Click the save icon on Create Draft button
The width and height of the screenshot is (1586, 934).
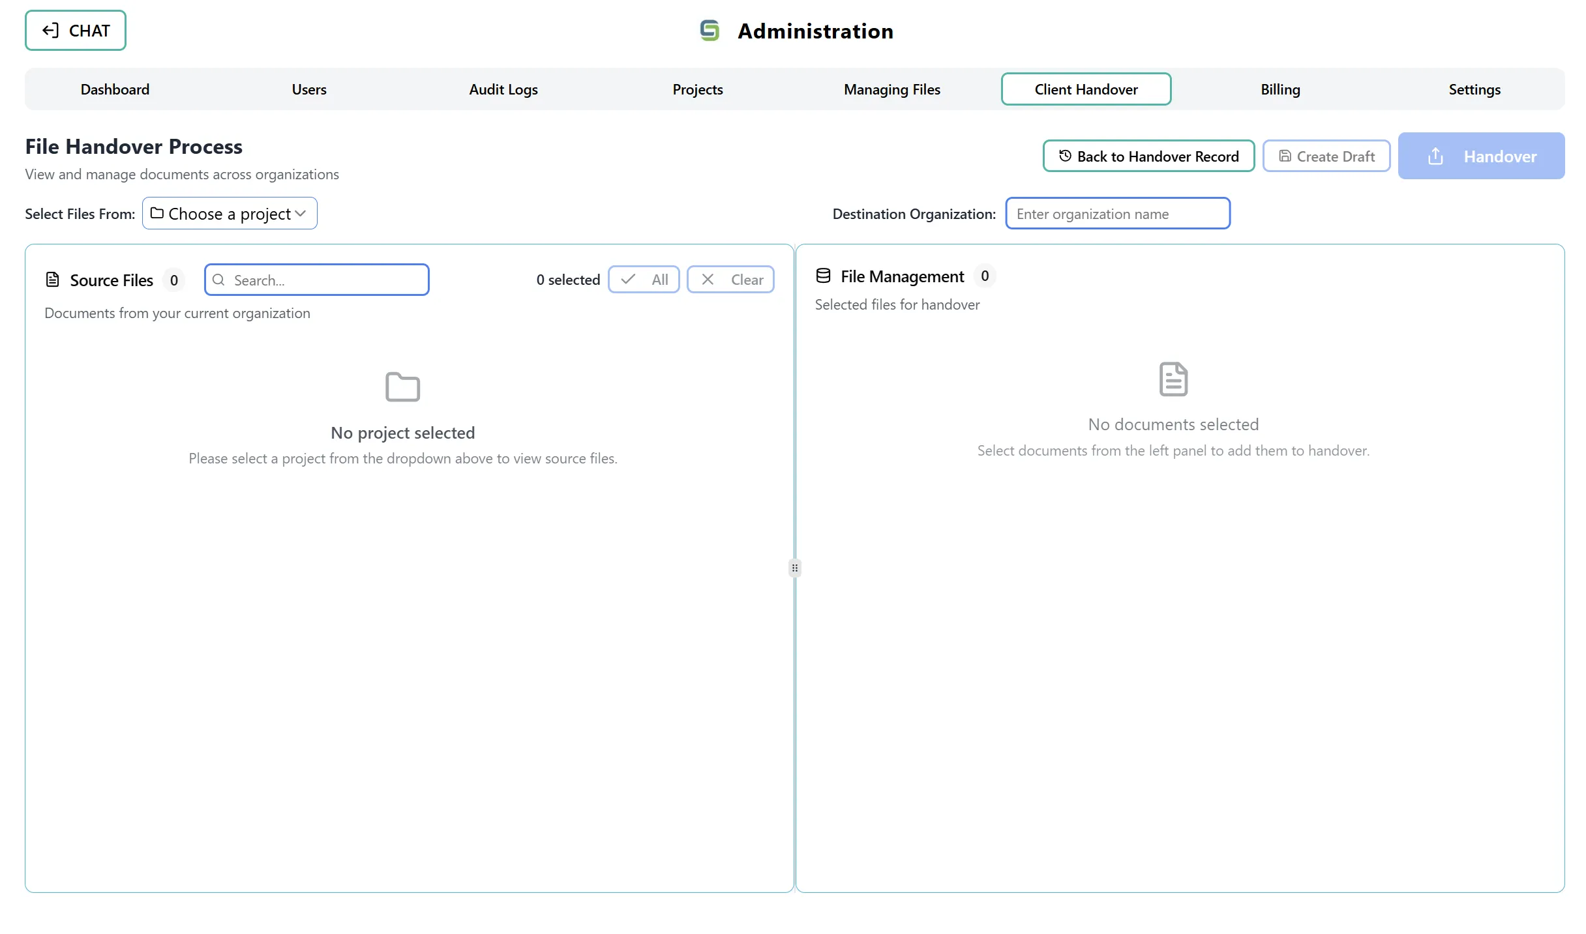click(x=1284, y=156)
